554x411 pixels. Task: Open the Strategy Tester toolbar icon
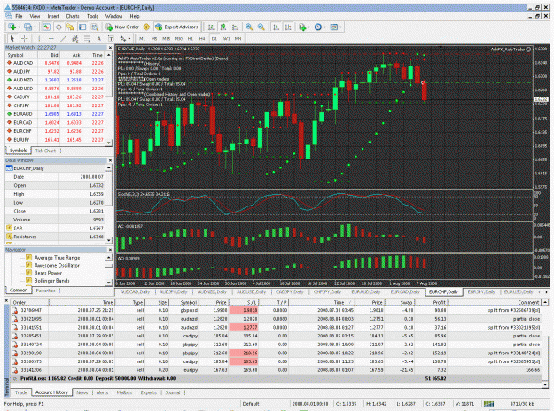[94, 27]
